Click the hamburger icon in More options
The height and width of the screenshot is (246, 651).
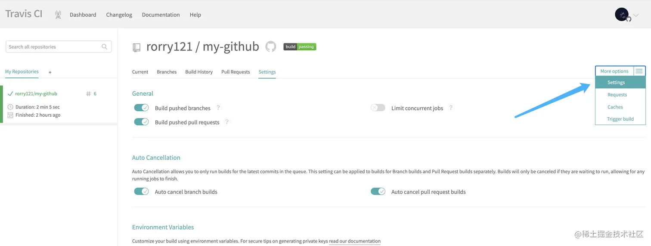point(639,71)
